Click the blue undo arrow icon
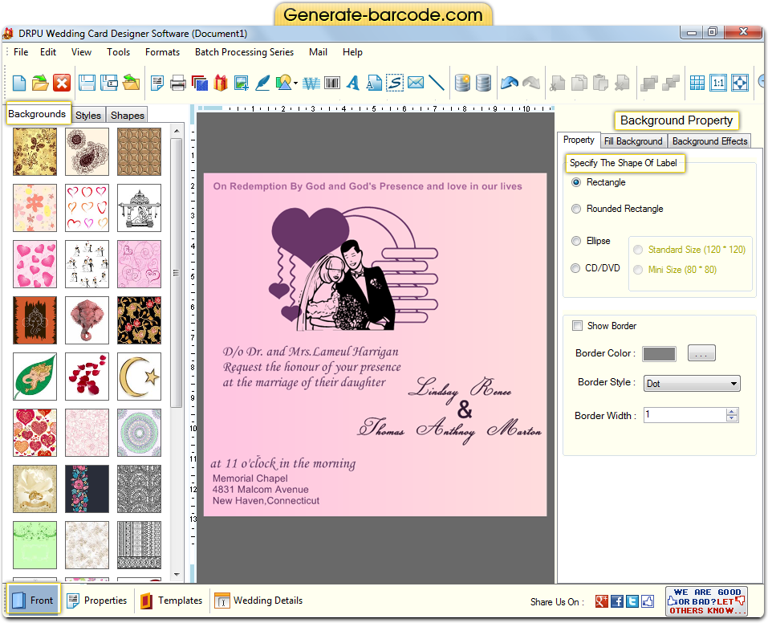Screen dimensions: 768x623 (510, 83)
